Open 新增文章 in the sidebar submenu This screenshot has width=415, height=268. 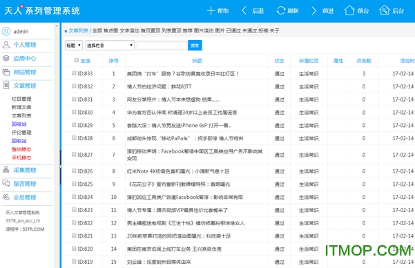pyautogui.click(x=21, y=107)
